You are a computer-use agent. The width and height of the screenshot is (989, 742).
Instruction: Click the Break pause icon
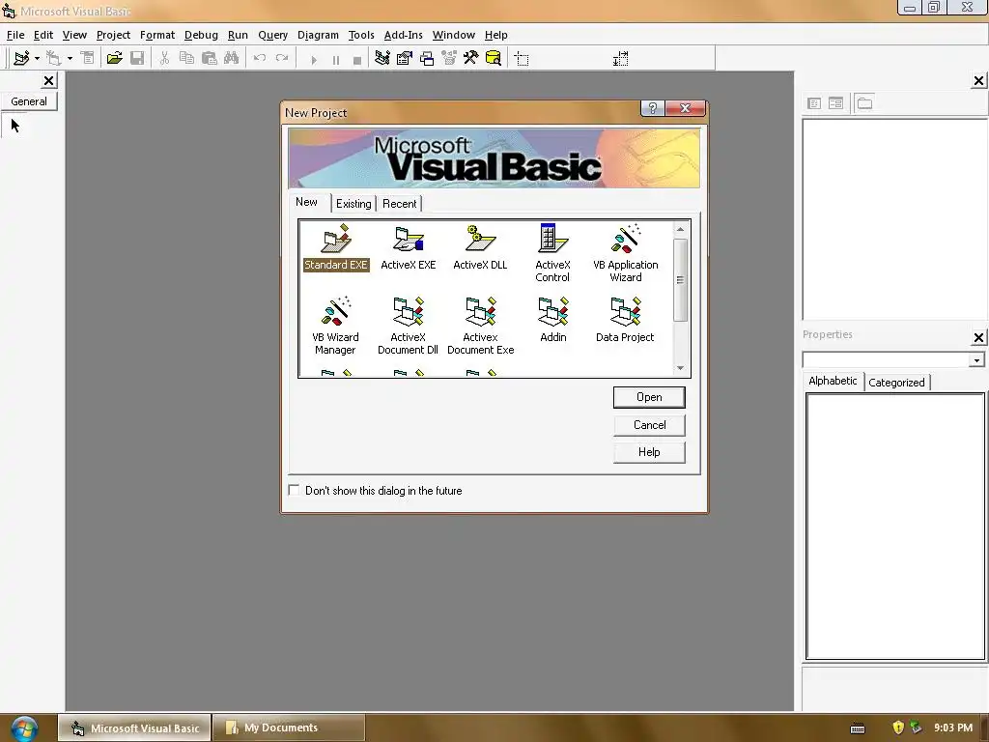click(335, 59)
